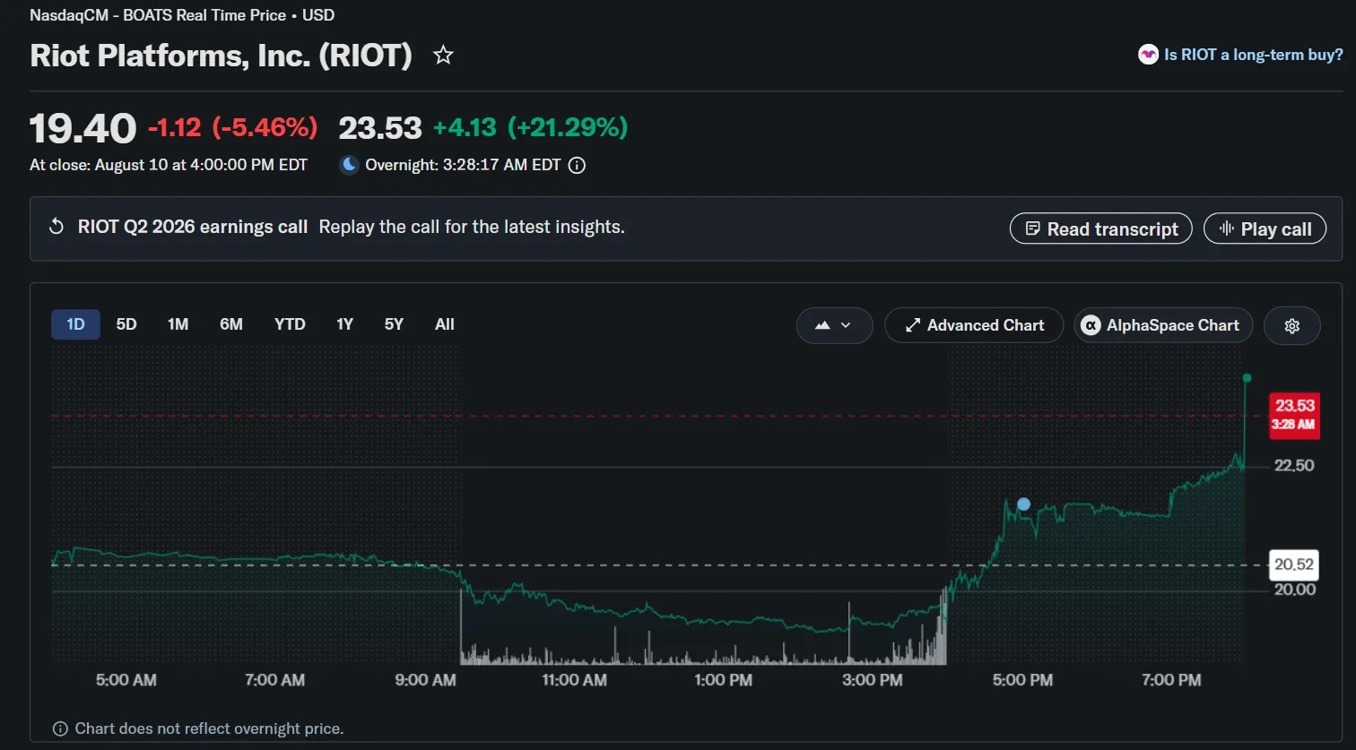Play the earnings call audio
Viewport: 1356px width, 750px height.
click(1265, 228)
